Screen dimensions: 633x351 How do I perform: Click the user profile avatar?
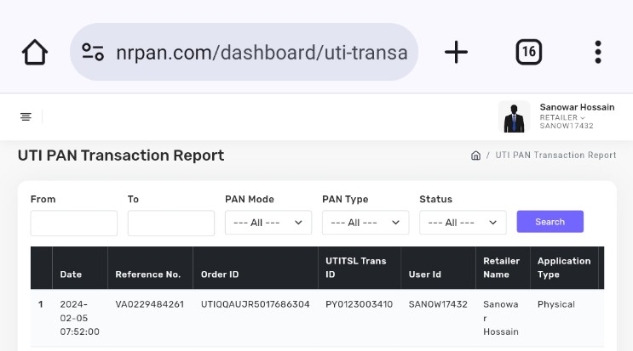tap(514, 117)
